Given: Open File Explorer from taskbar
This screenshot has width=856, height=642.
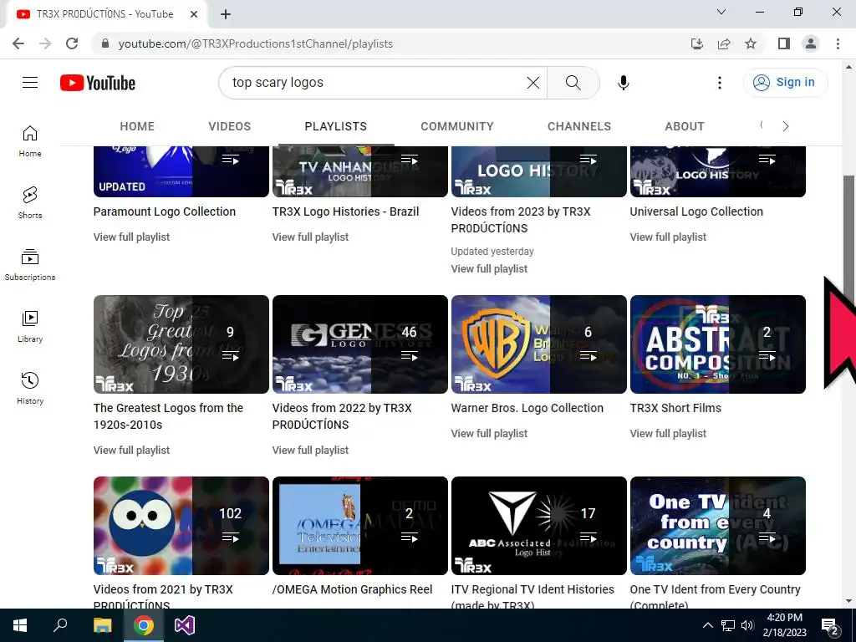Looking at the screenshot, I should tap(102, 625).
